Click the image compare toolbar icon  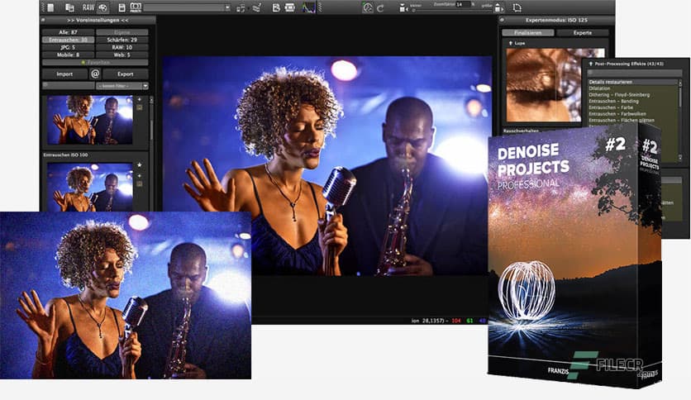tap(69, 7)
